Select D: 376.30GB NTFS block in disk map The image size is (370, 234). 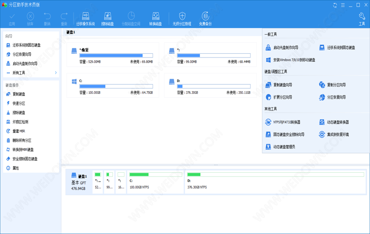[x=275, y=182]
